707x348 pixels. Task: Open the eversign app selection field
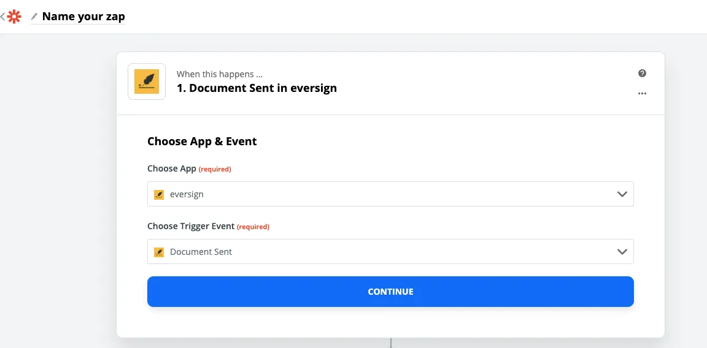point(390,194)
